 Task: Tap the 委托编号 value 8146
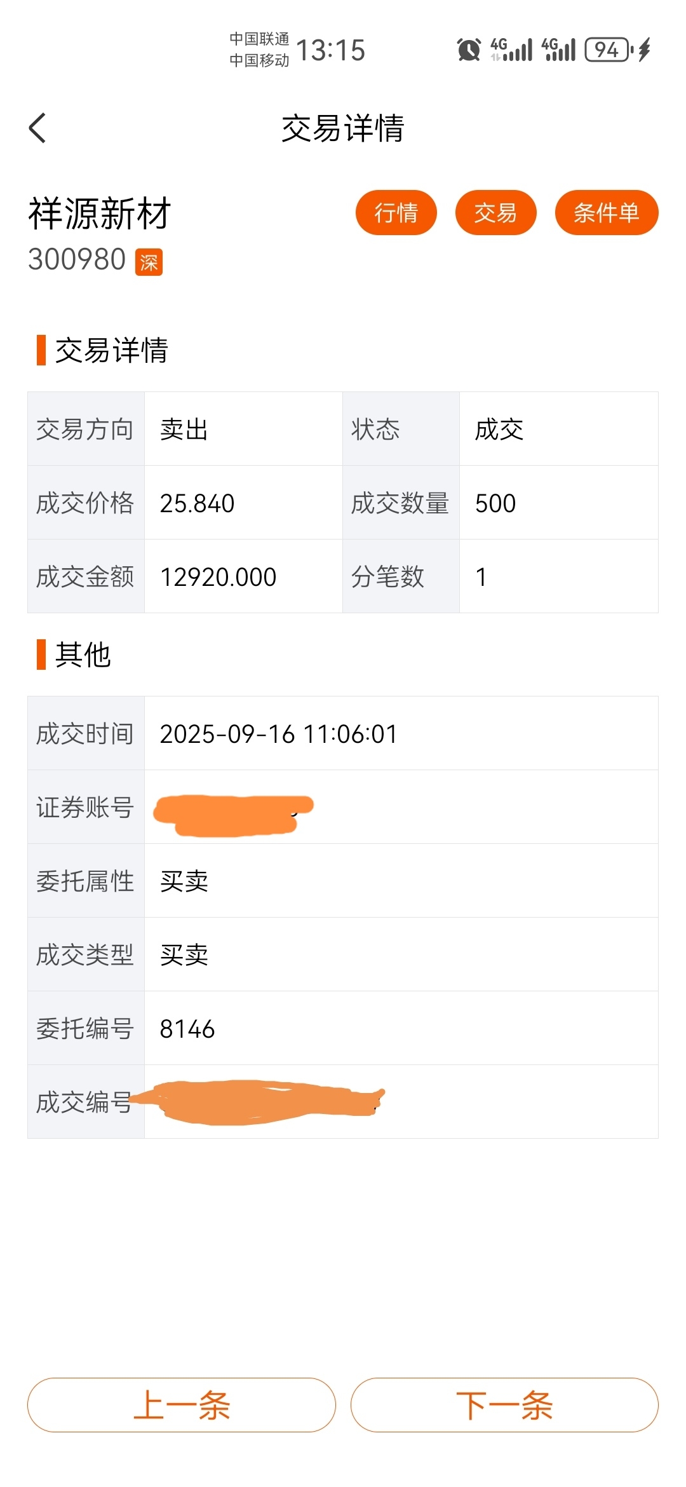click(x=187, y=1029)
